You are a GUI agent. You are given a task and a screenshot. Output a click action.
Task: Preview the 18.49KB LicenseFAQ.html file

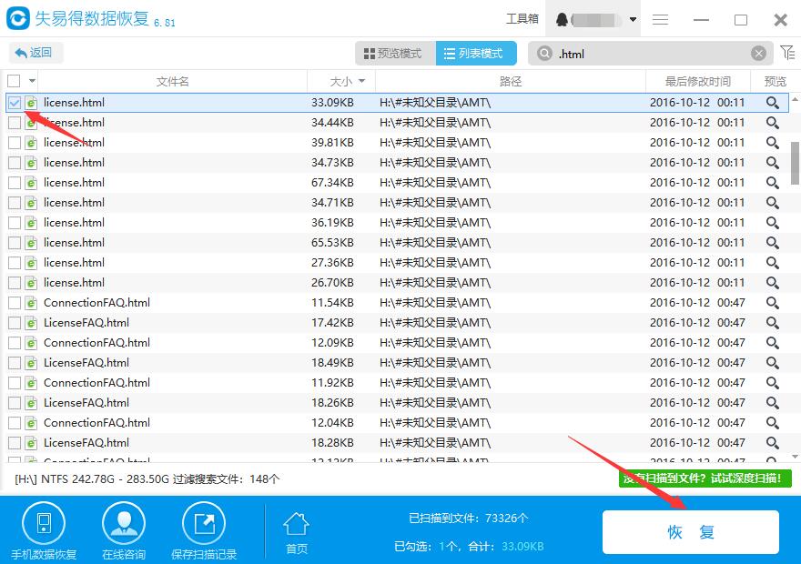pos(773,363)
